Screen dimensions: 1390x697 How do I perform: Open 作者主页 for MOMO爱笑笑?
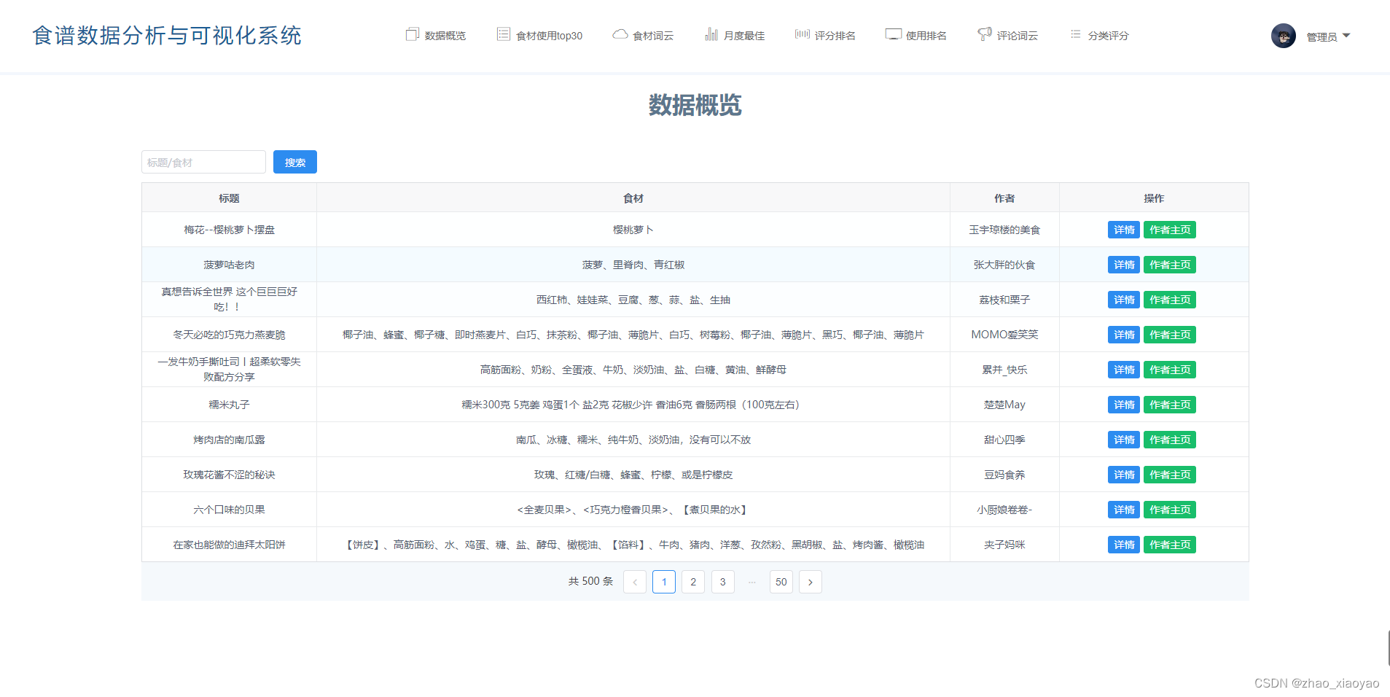coord(1170,335)
